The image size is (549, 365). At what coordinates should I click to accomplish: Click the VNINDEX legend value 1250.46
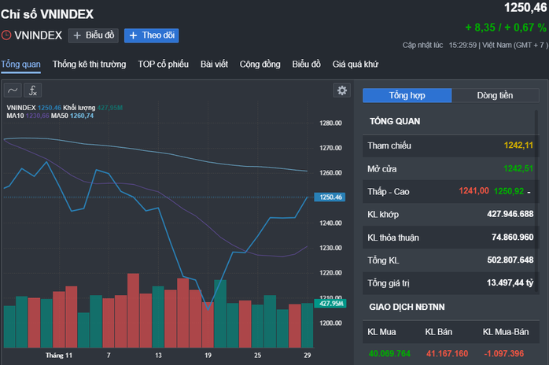click(x=50, y=108)
